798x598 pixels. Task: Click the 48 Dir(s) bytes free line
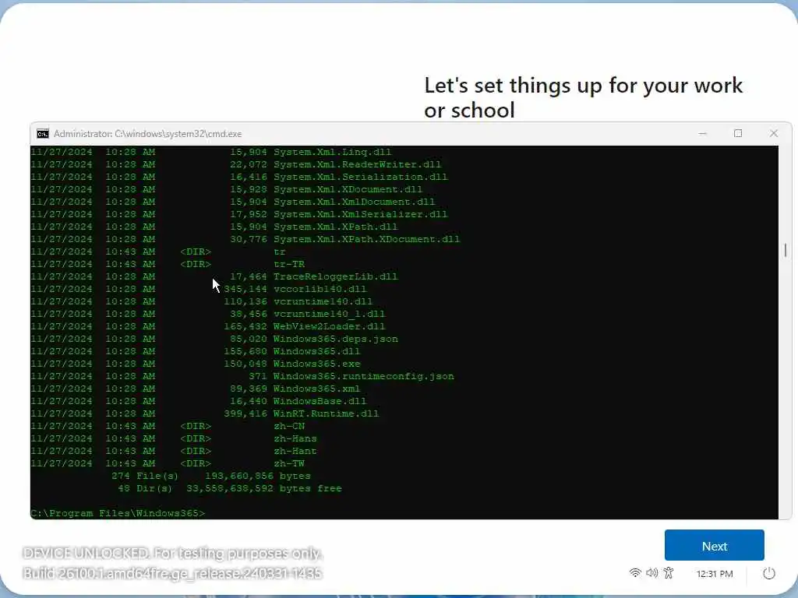[230, 488]
